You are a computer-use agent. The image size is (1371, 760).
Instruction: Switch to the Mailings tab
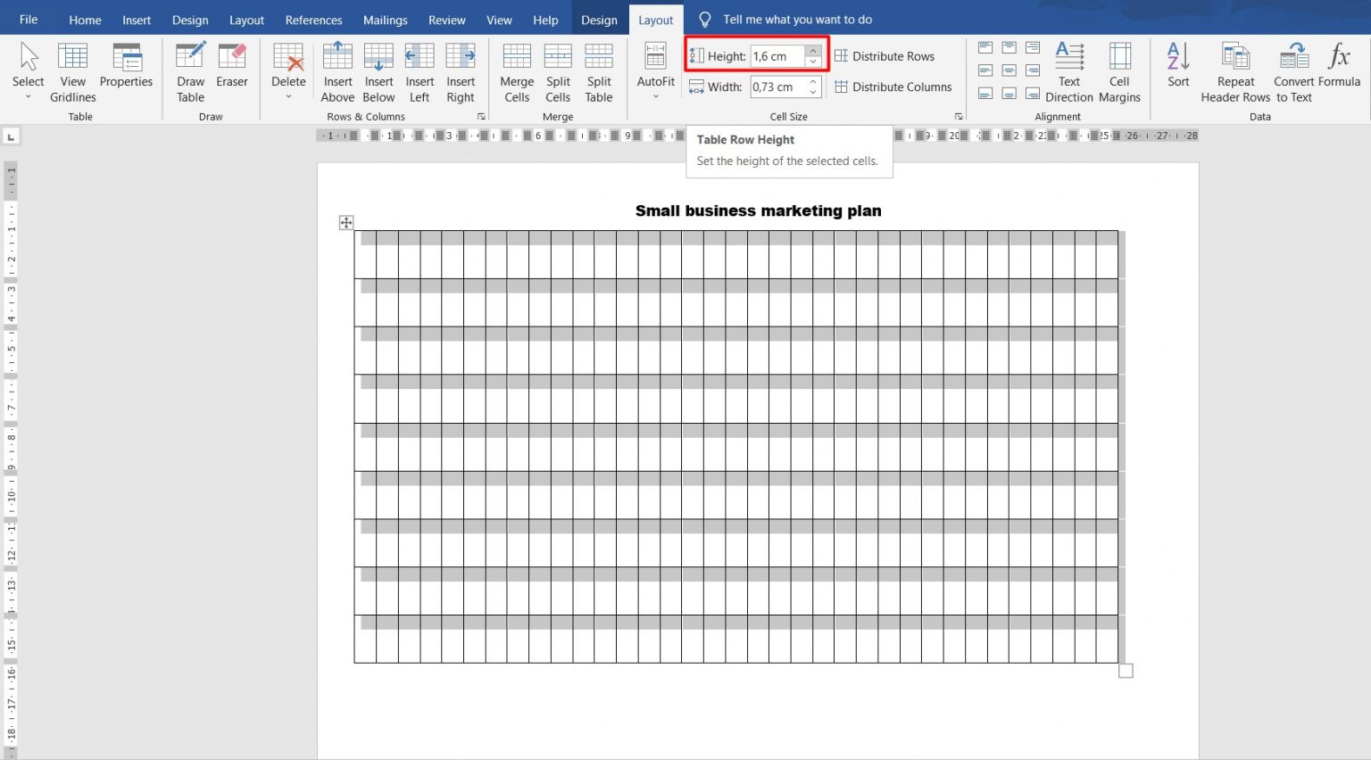[x=386, y=20]
